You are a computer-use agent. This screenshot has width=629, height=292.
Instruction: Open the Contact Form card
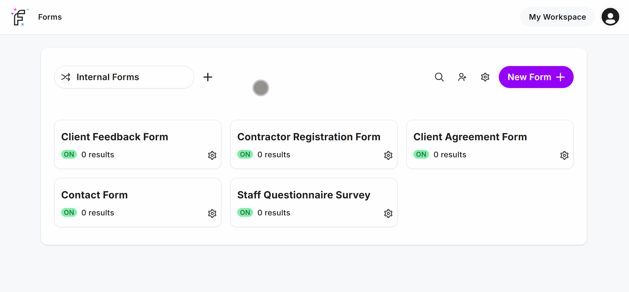coord(138,202)
